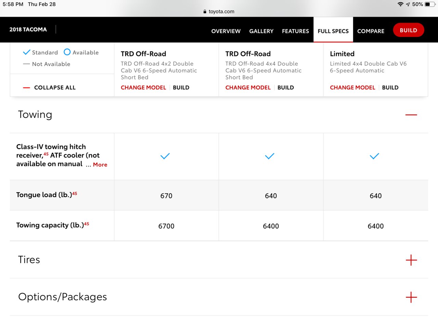
Task: Click the red BUILD button
Action: point(409,30)
